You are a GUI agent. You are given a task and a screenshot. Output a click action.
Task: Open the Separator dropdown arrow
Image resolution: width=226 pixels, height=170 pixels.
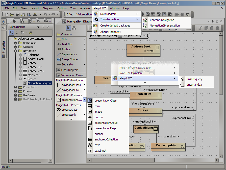point(85,64)
